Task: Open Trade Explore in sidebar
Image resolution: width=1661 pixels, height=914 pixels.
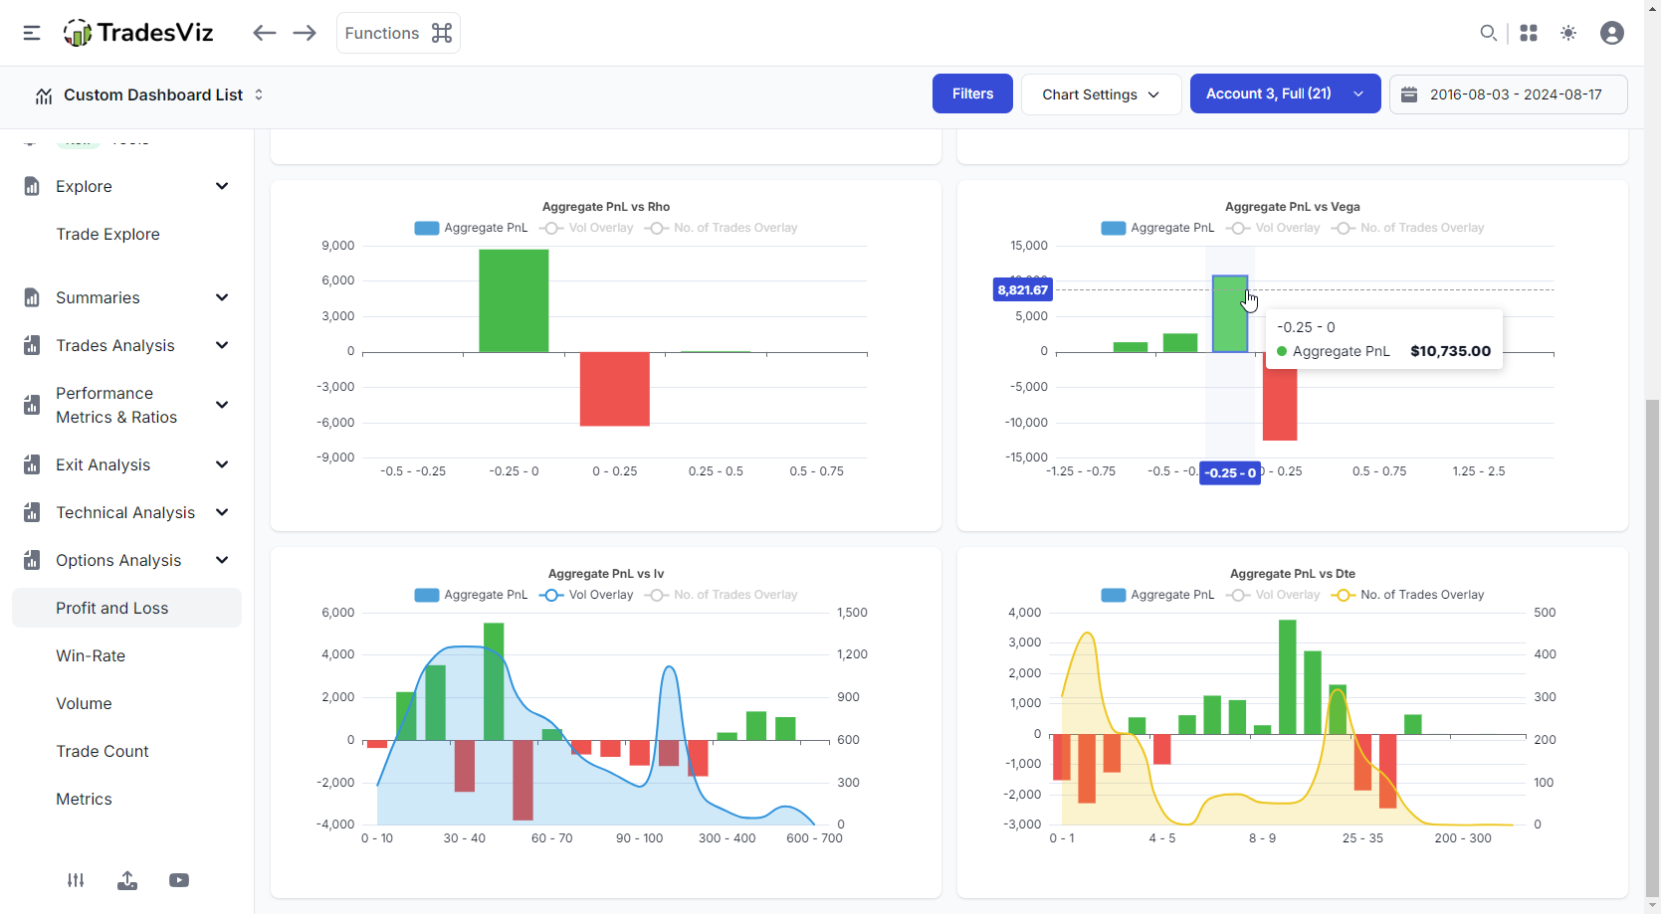Action: pos(107,234)
